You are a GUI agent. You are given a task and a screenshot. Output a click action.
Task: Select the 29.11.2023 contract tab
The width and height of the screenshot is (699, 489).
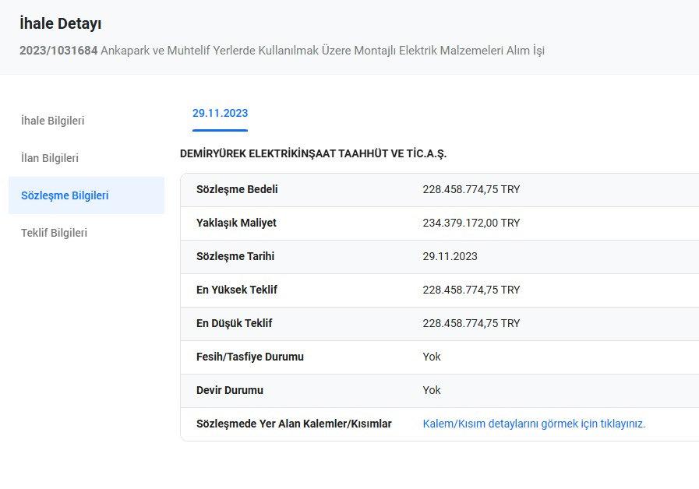[220, 114]
